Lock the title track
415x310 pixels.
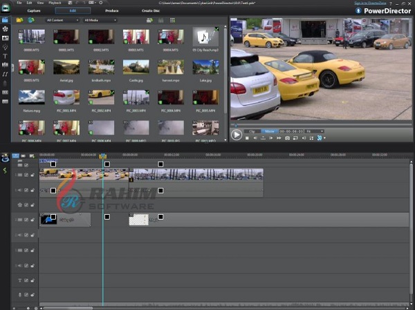(33, 280)
